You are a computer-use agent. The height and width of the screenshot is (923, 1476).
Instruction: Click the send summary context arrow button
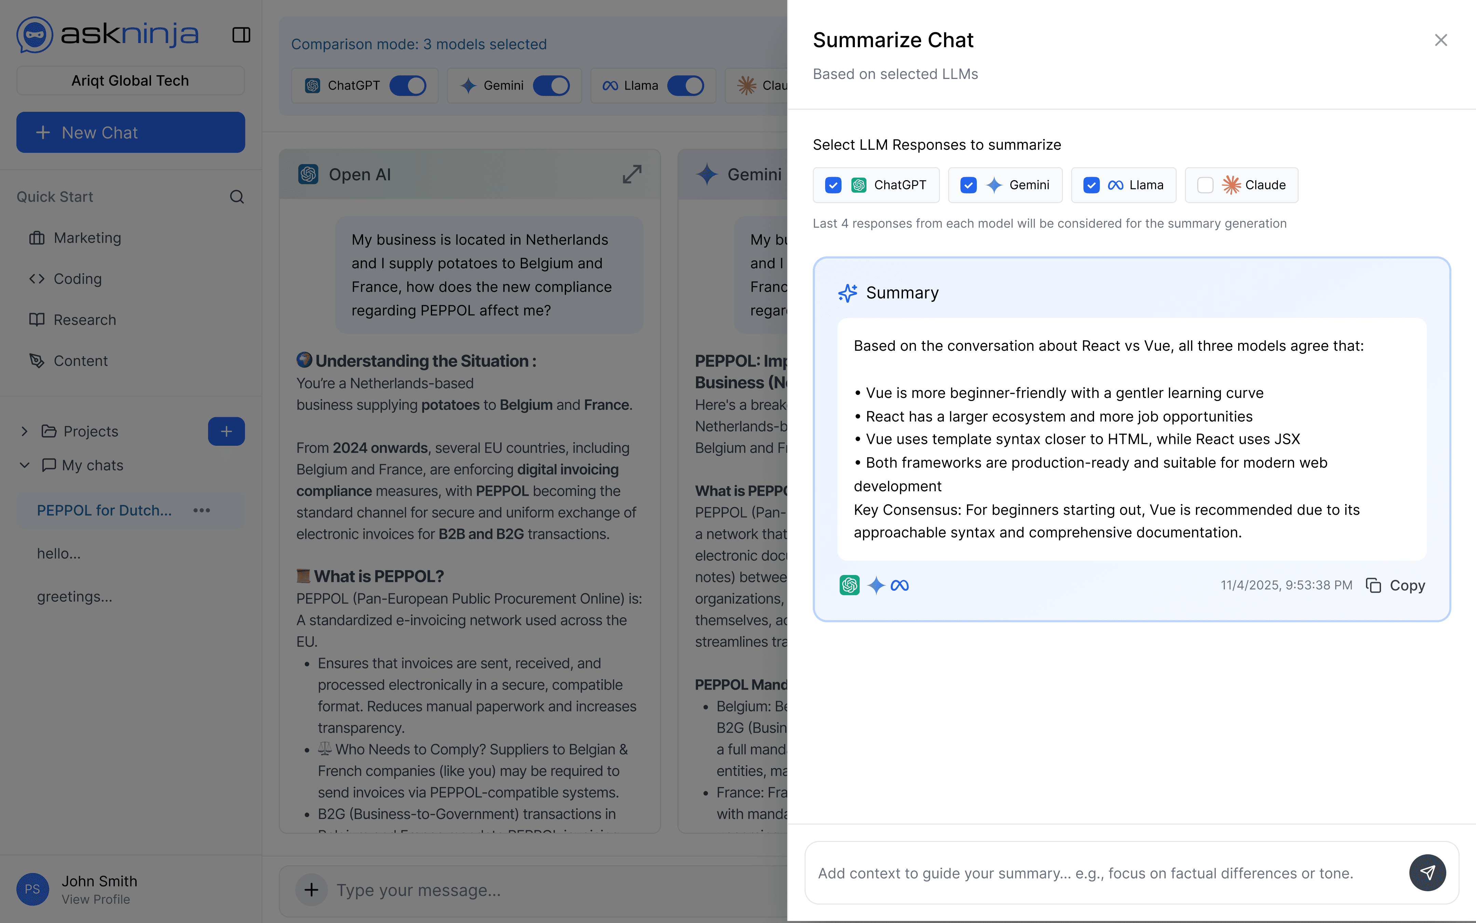coord(1426,872)
